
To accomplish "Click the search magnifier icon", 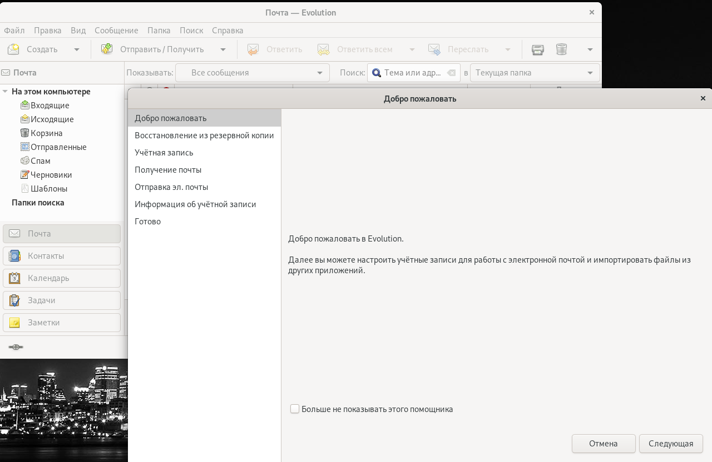I will [x=377, y=73].
